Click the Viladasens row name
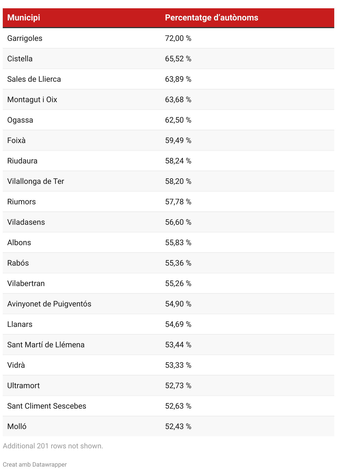This screenshot has width=337, height=471. pos(26,222)
